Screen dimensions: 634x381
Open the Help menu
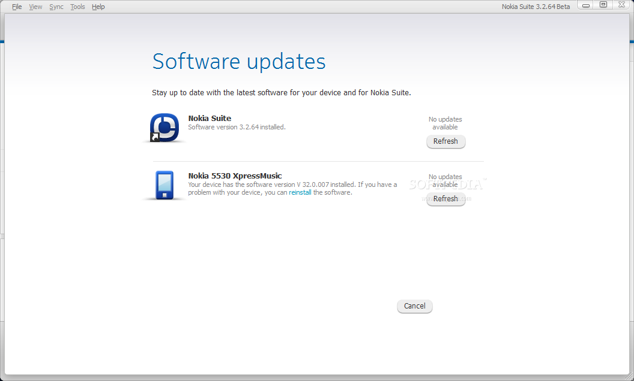pos(98,7)
